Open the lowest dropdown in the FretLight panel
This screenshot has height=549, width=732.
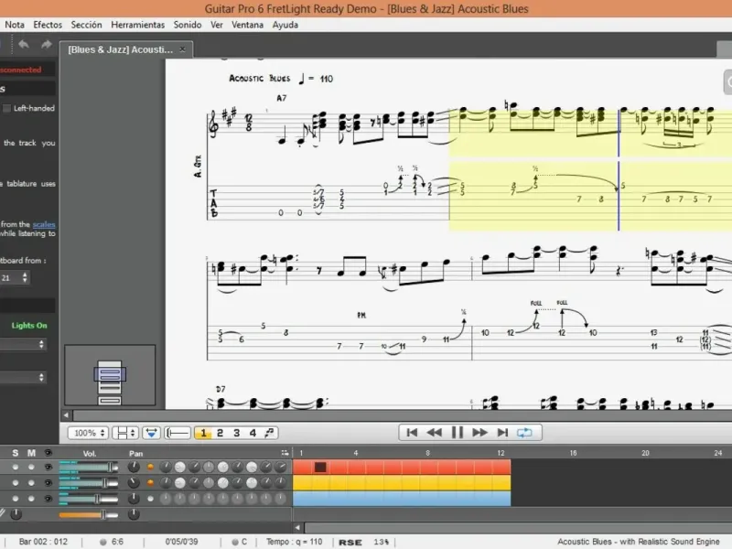24,377
